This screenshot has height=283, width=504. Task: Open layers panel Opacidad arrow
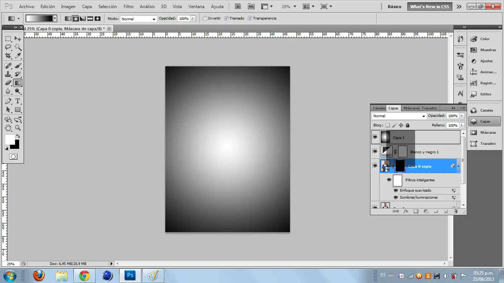pos(462,116)
